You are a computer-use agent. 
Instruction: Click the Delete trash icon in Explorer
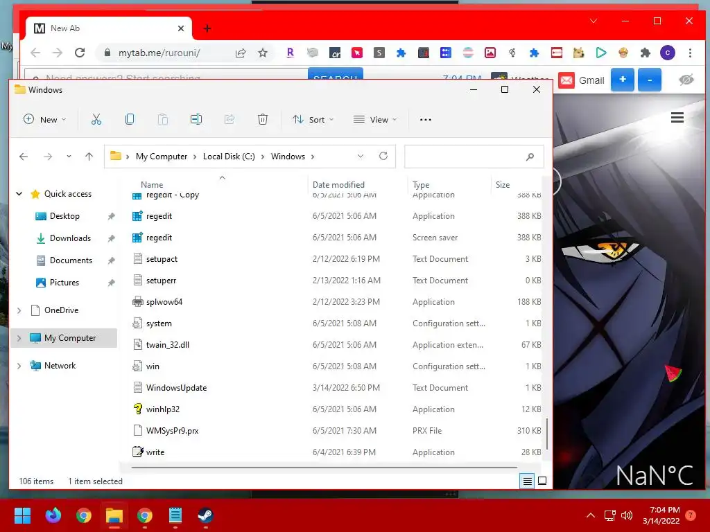(x=263, y=119)
